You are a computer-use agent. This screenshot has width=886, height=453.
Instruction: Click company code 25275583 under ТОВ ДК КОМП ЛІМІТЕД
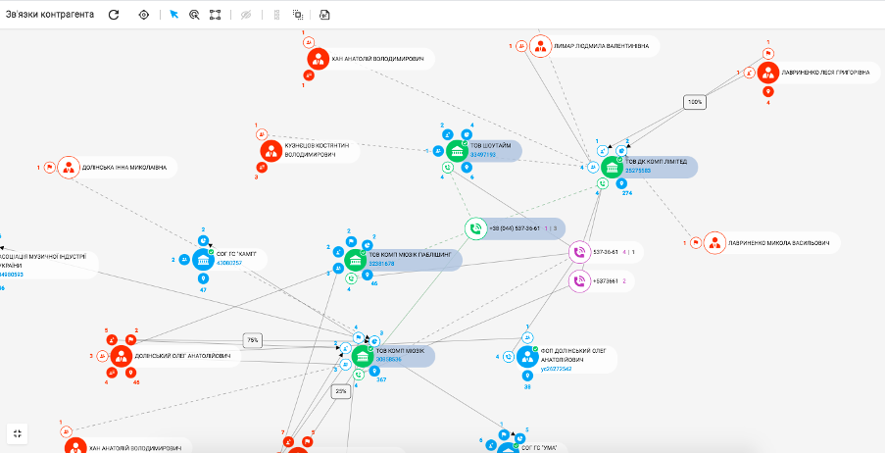(x=640, y=171)
